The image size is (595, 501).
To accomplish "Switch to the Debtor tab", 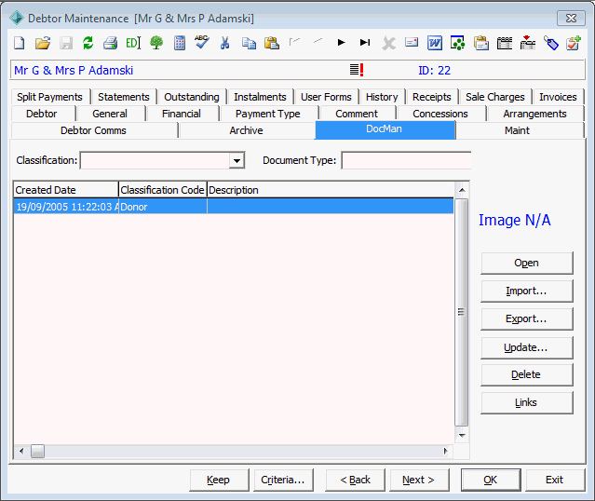I will pyautogui.click(x=41, y=114).
